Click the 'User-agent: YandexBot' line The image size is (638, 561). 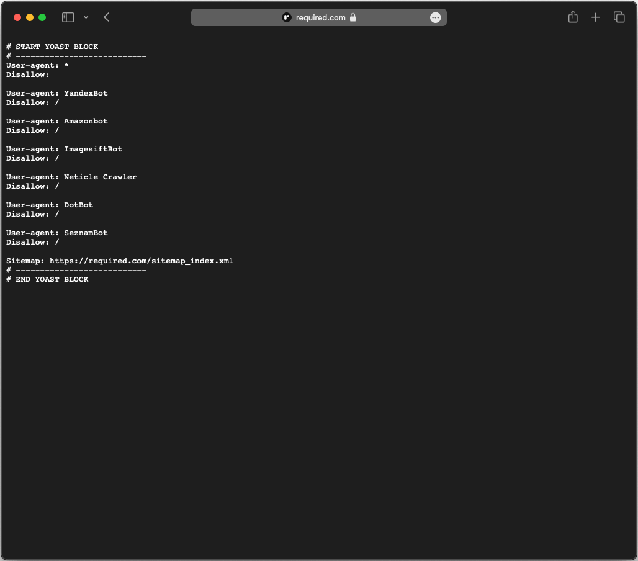point(57,93)
